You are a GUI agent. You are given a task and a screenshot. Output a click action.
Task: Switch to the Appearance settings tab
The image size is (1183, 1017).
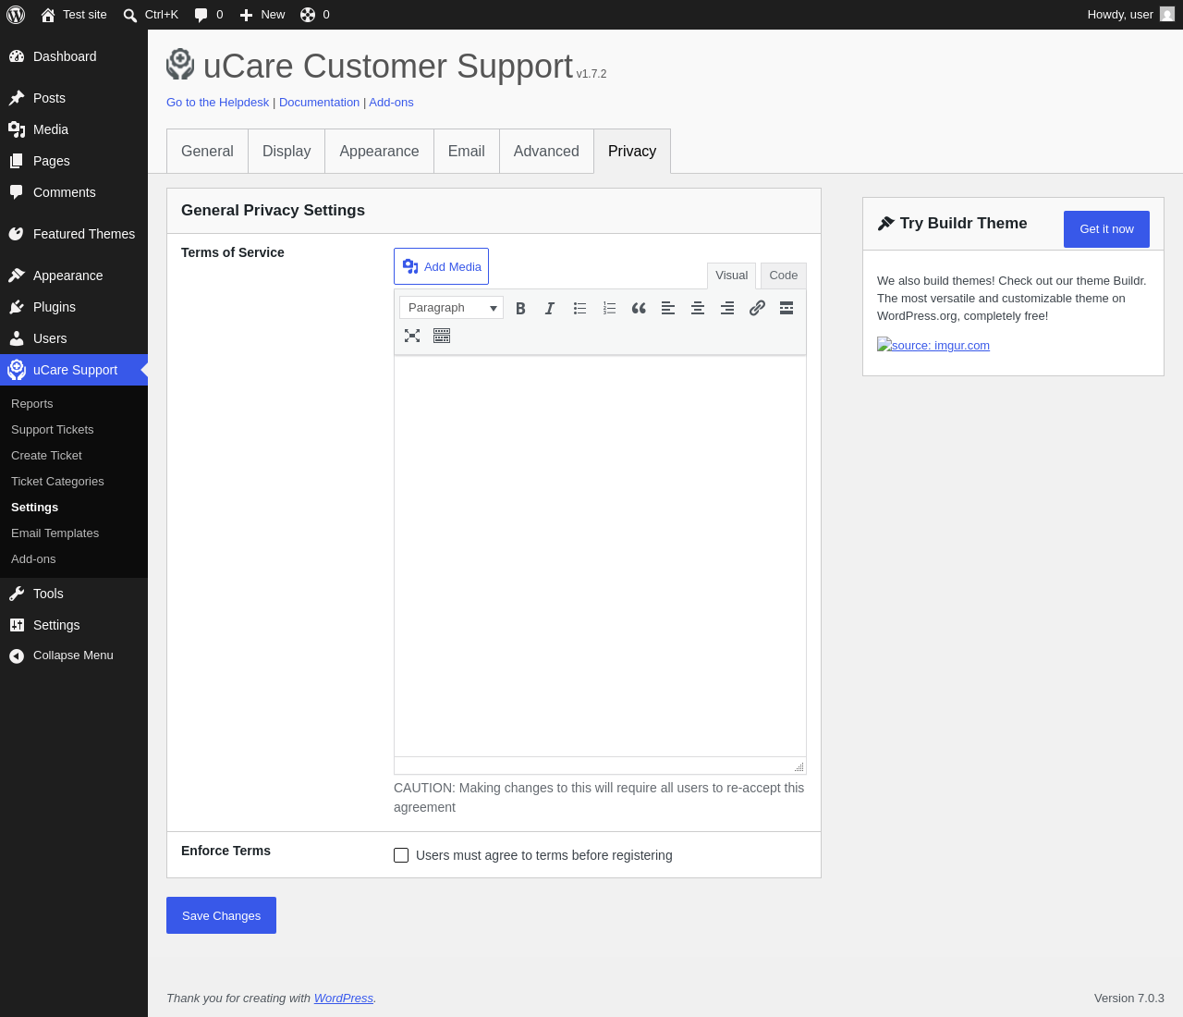click(379, 151)
